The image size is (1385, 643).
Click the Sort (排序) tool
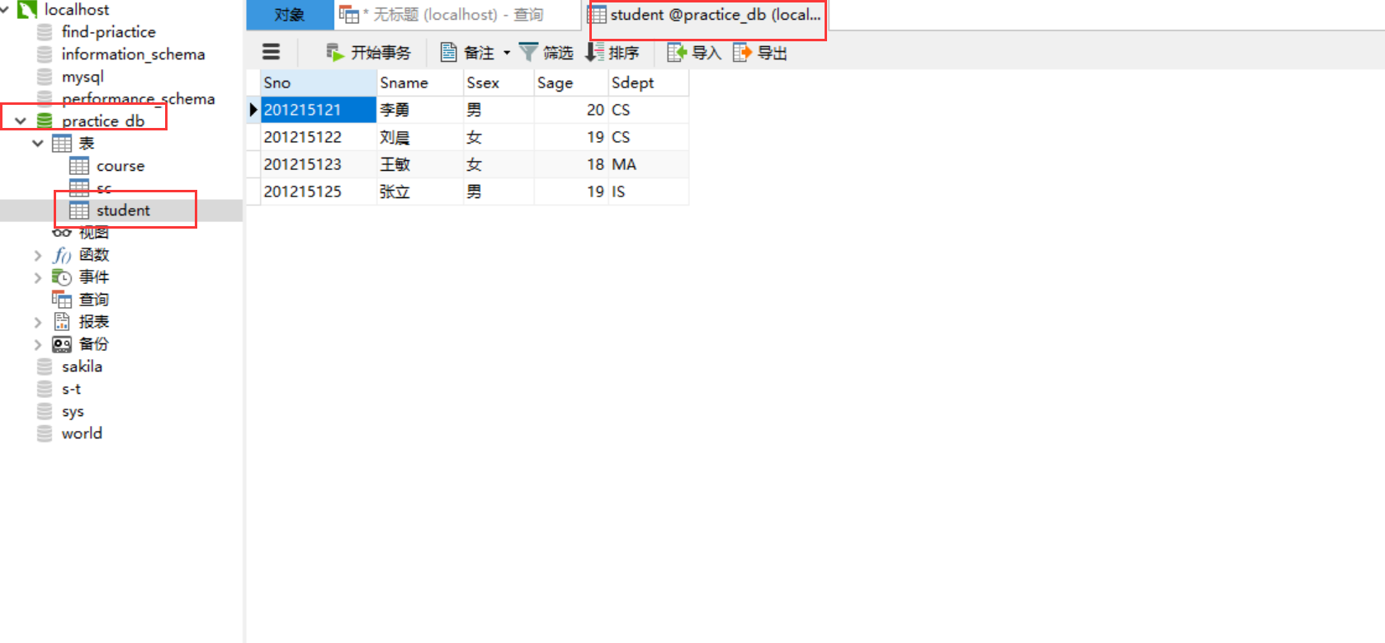coord(612,53)
